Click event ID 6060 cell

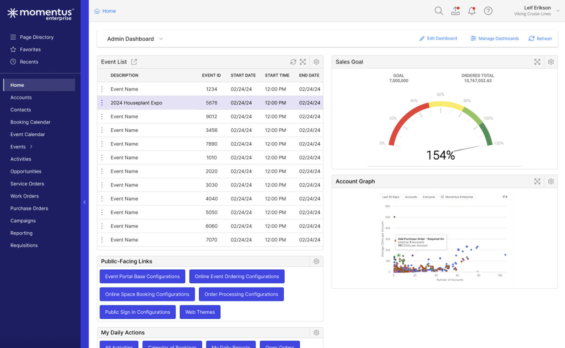coord(212,226)
